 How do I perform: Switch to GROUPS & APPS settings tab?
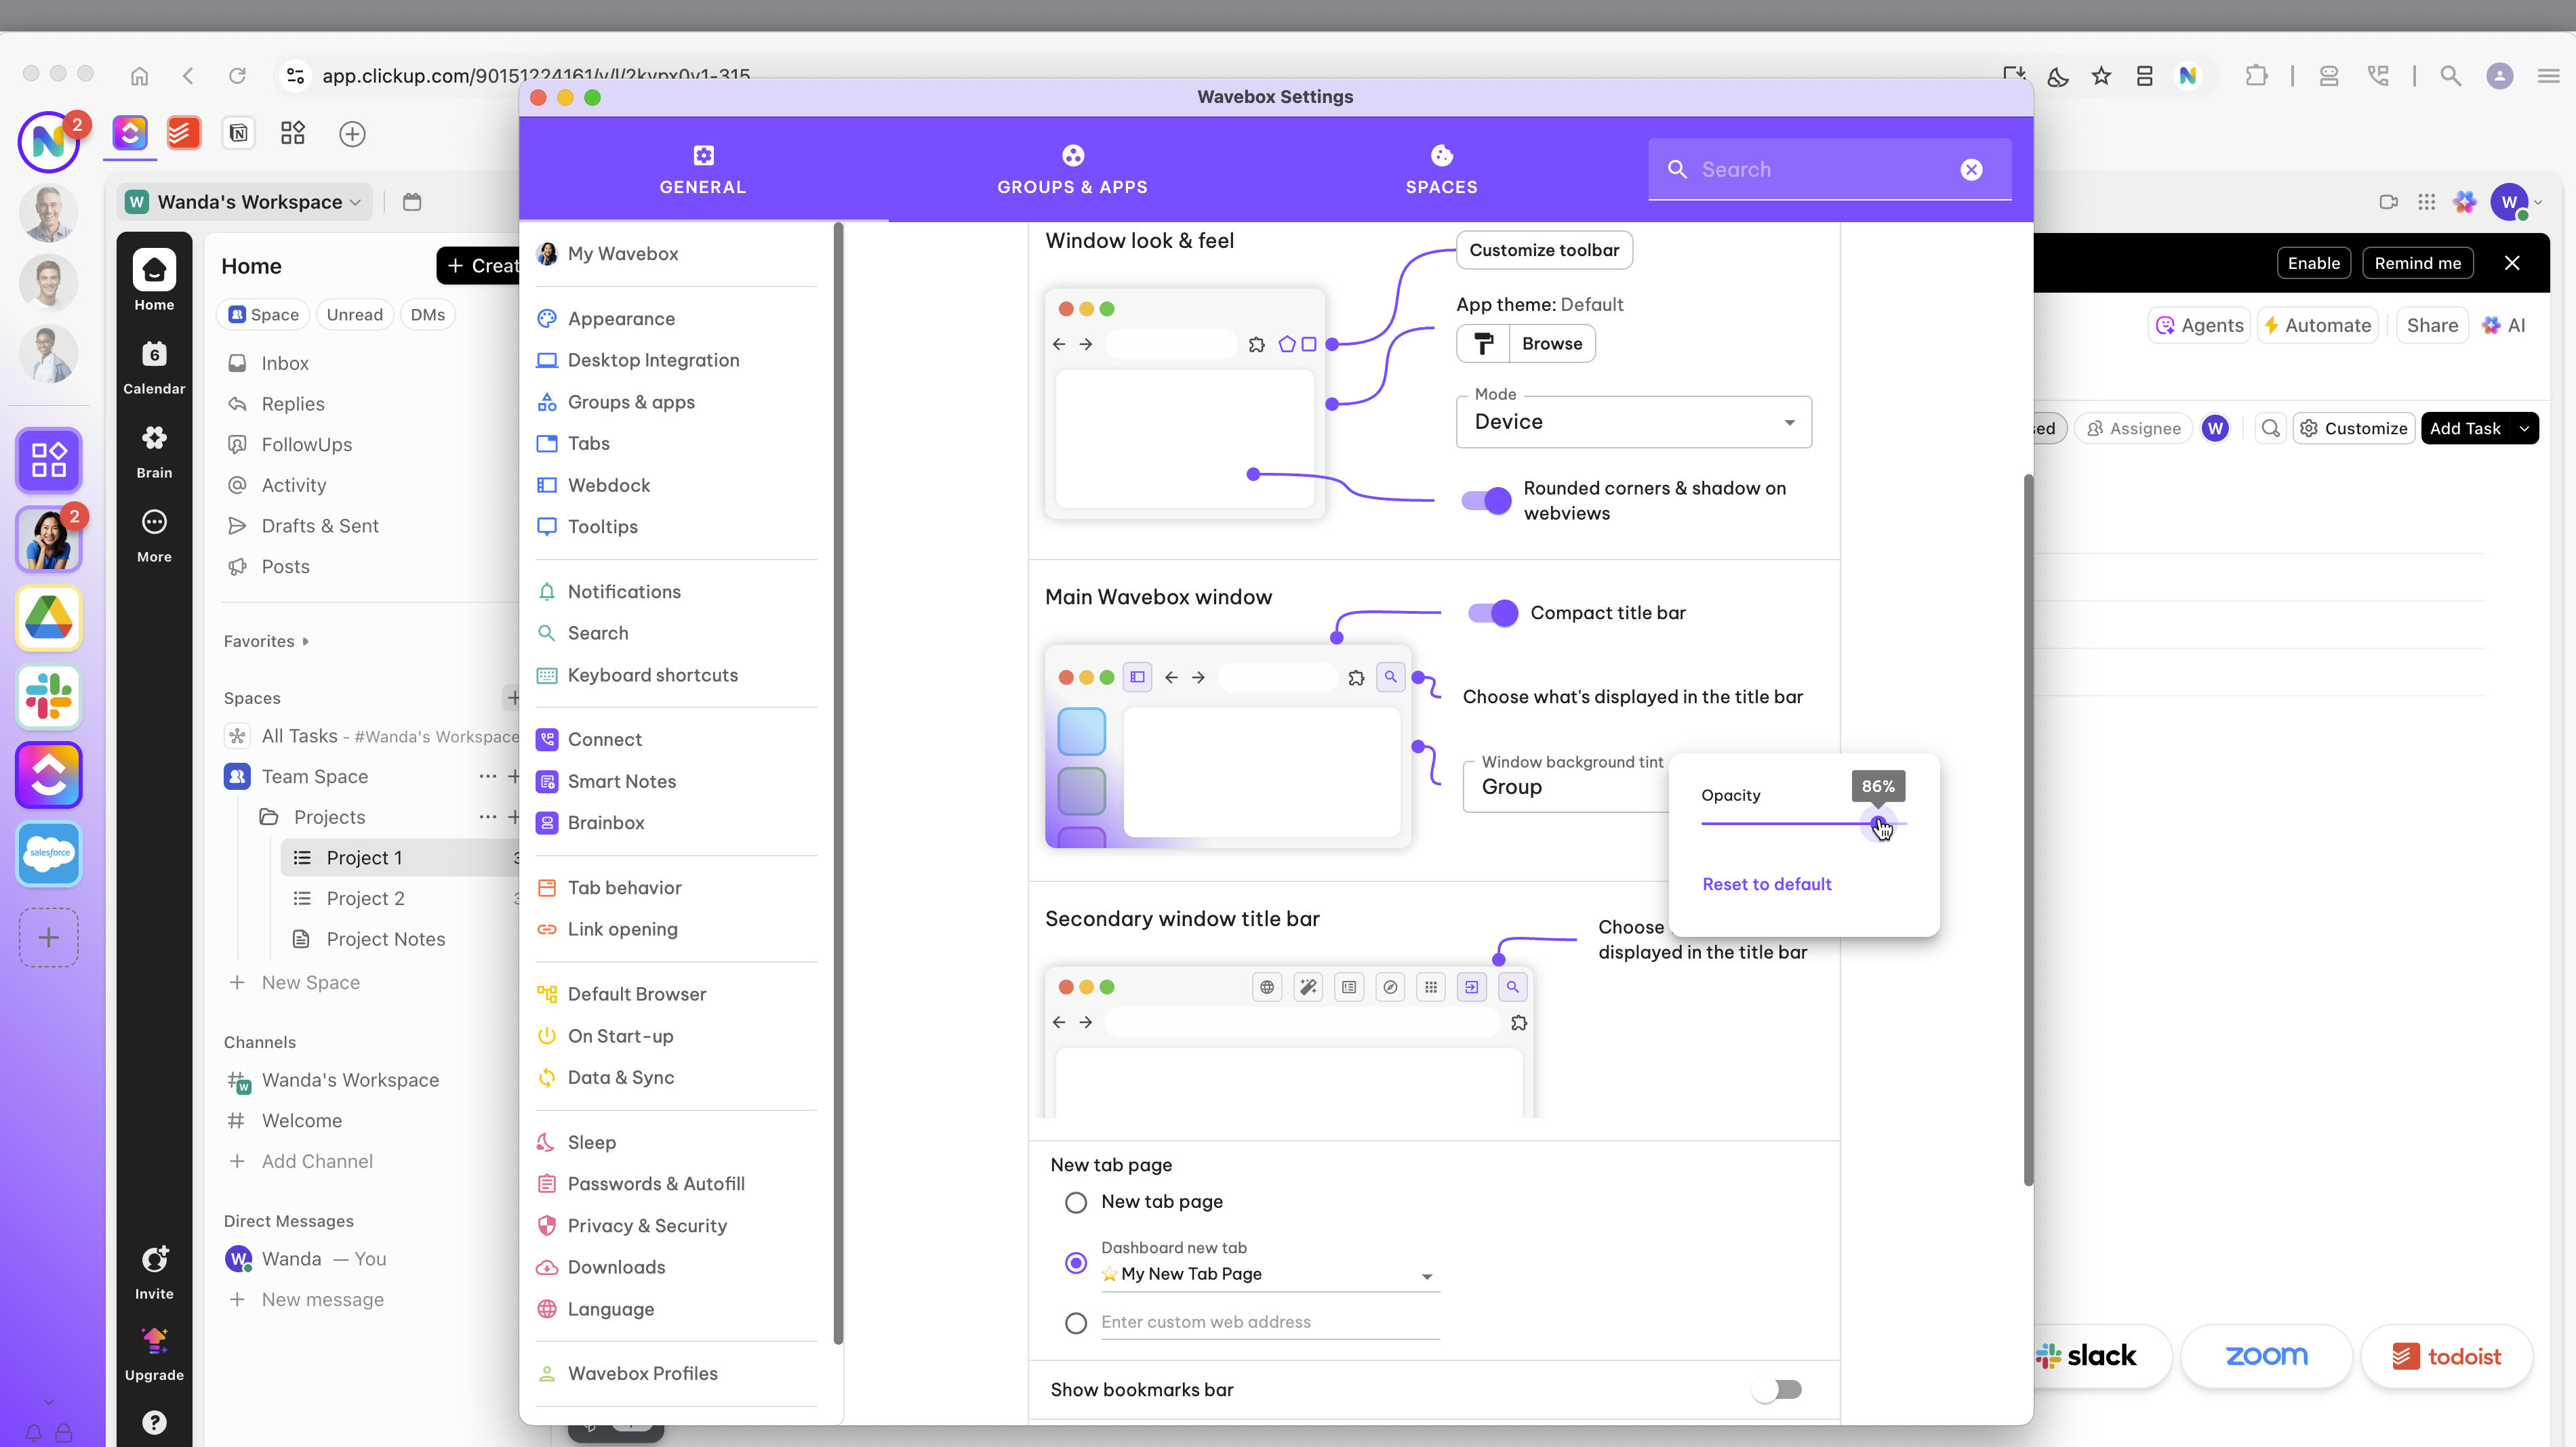tap(1072, 170)
